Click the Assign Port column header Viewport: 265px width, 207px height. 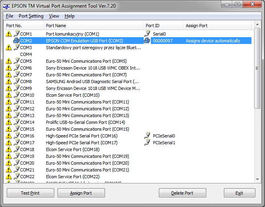[x=218, y=26]
